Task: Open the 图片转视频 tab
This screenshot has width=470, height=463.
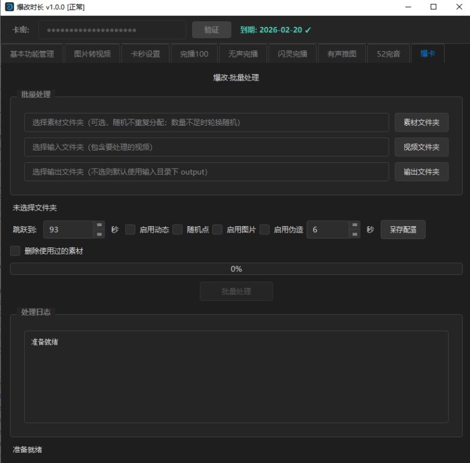Action: point(92,54)
